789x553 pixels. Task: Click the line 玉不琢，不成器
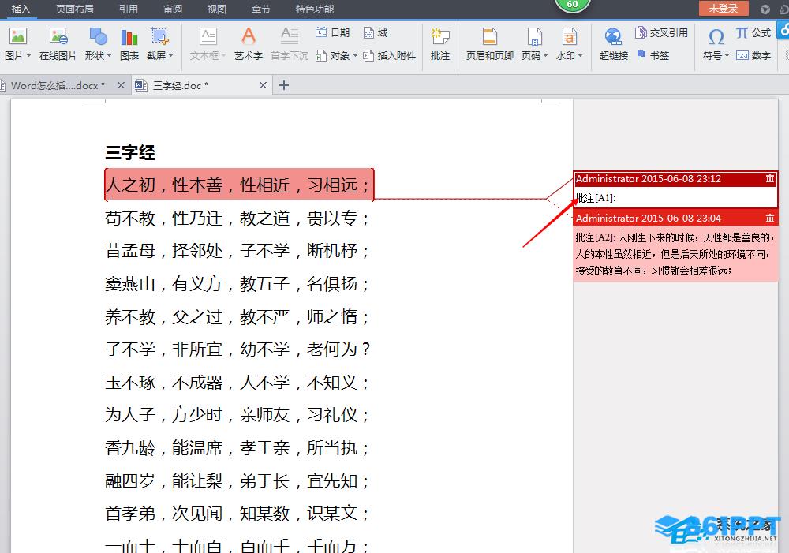(x=237, y=383)
